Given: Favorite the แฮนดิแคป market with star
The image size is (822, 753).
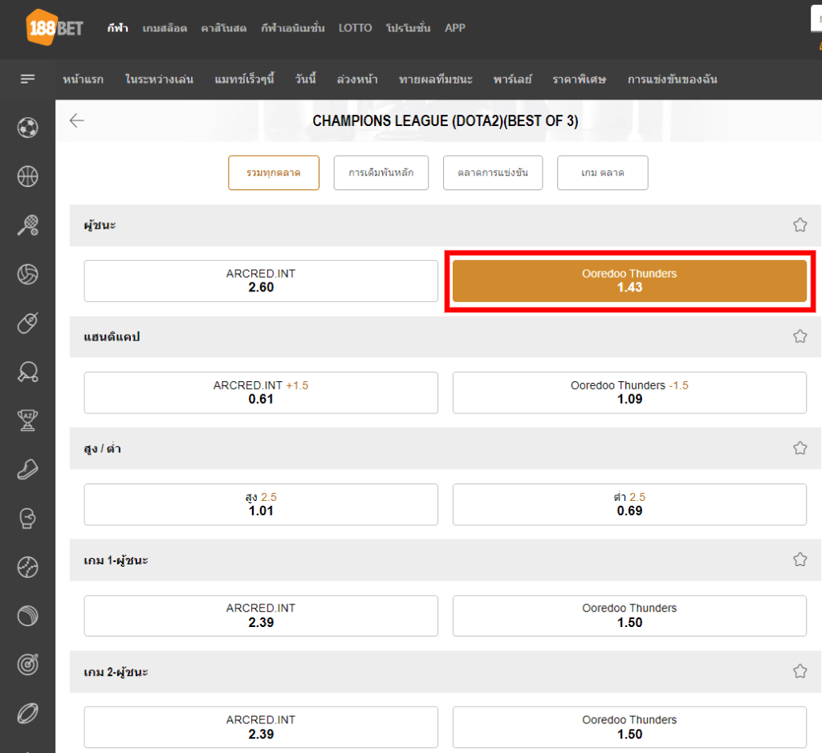Looking at the screenshot, I should [800, 336].
